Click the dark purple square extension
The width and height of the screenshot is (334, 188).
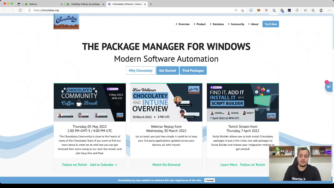(289, 10)
